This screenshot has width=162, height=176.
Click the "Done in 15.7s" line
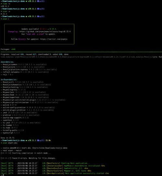click(x=7, y=138)
